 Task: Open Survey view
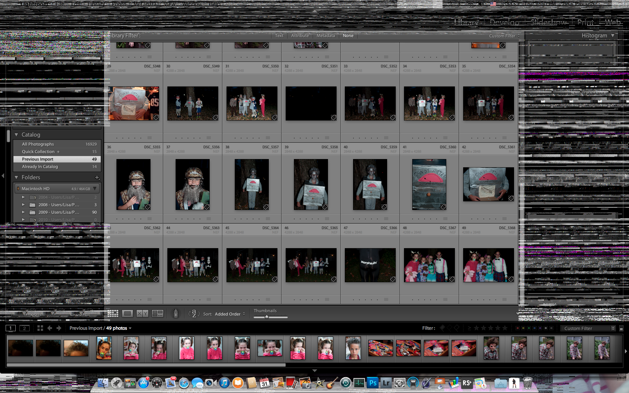coord(157,314)
